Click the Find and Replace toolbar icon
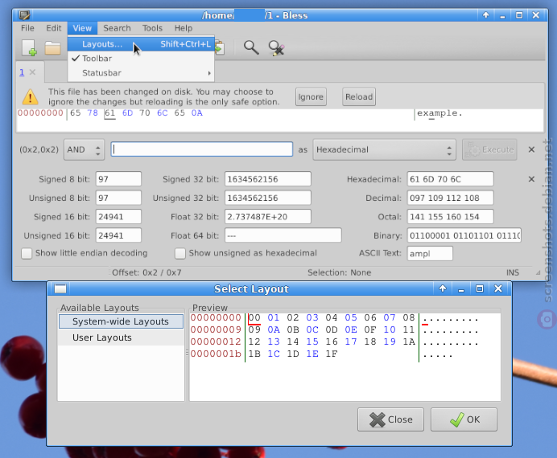Image resolution: width=557 pixels, height=458 pixels. tap(276, 48)
